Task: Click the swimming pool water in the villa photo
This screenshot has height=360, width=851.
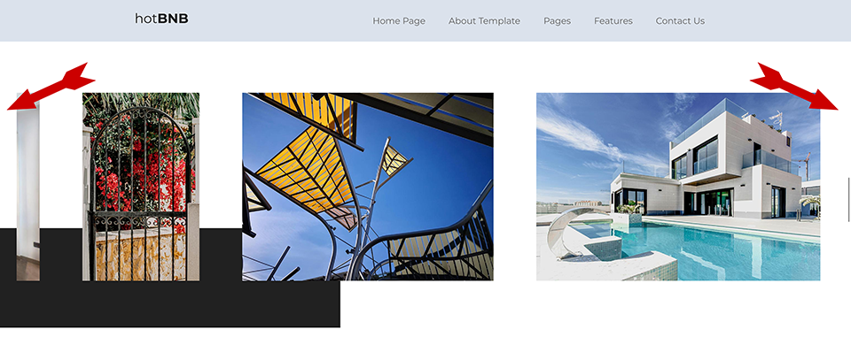Action: [722, 249]
